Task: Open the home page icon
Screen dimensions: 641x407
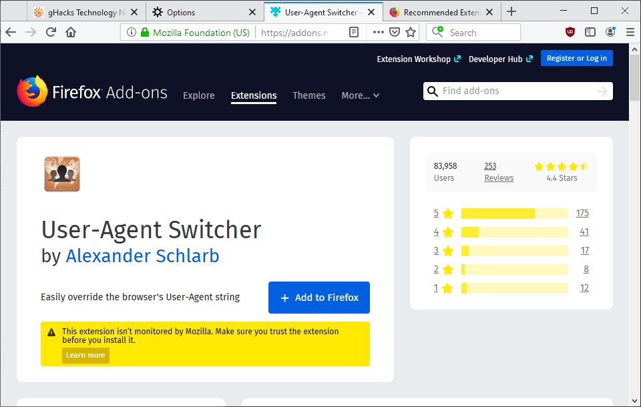Action: 71,31
